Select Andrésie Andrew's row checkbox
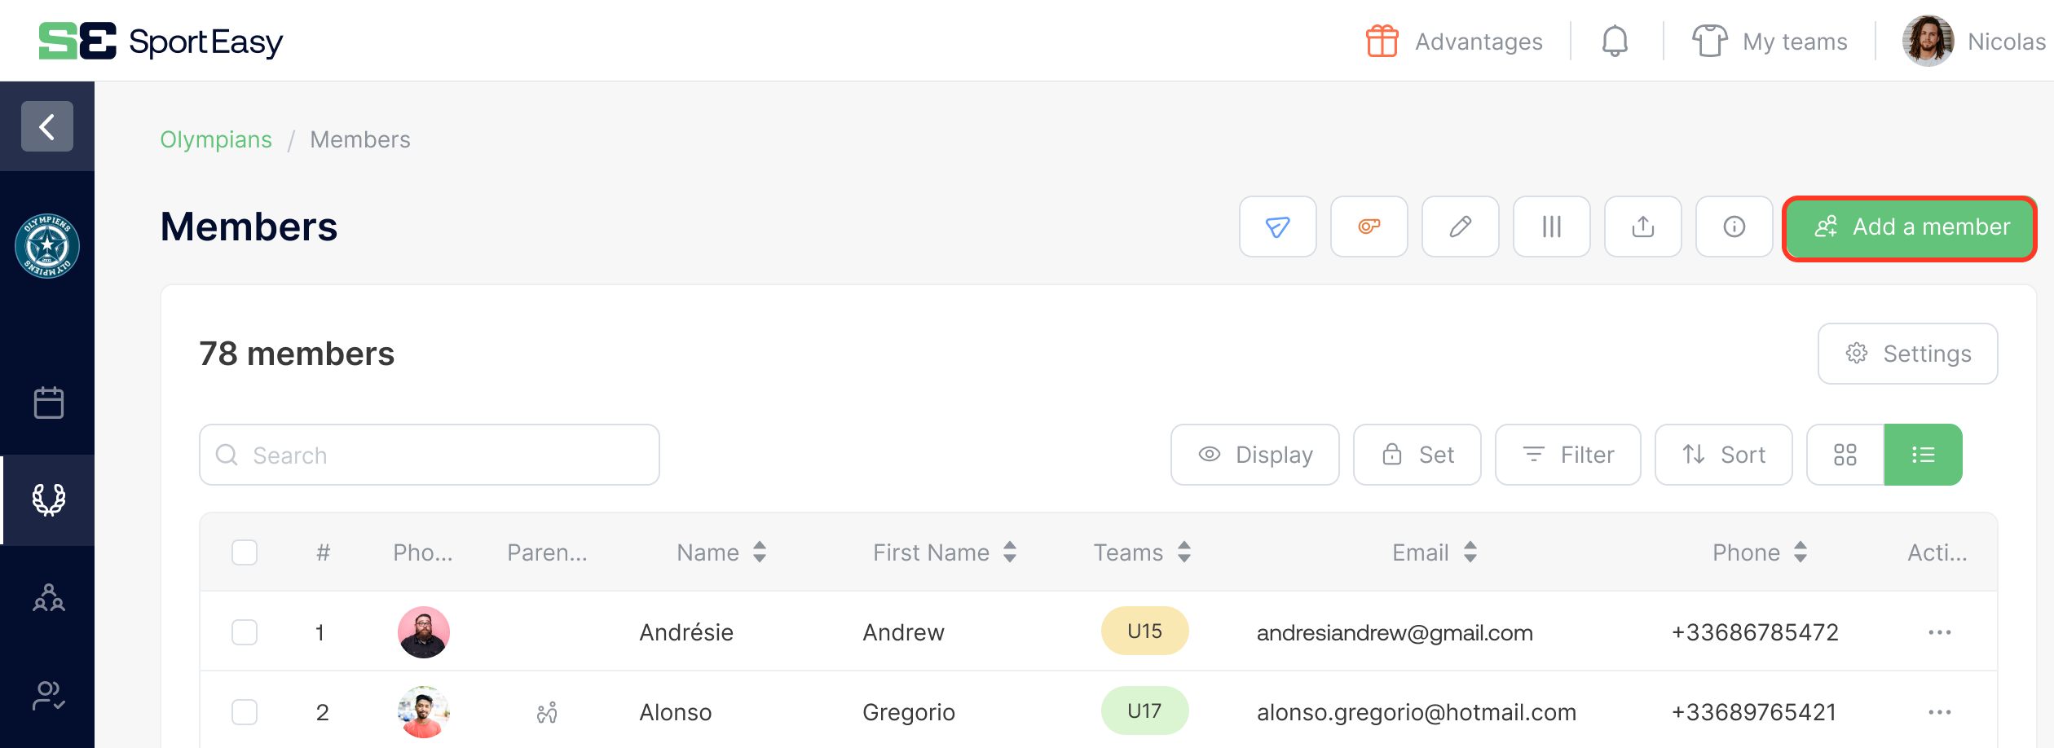 click(244, 631)
